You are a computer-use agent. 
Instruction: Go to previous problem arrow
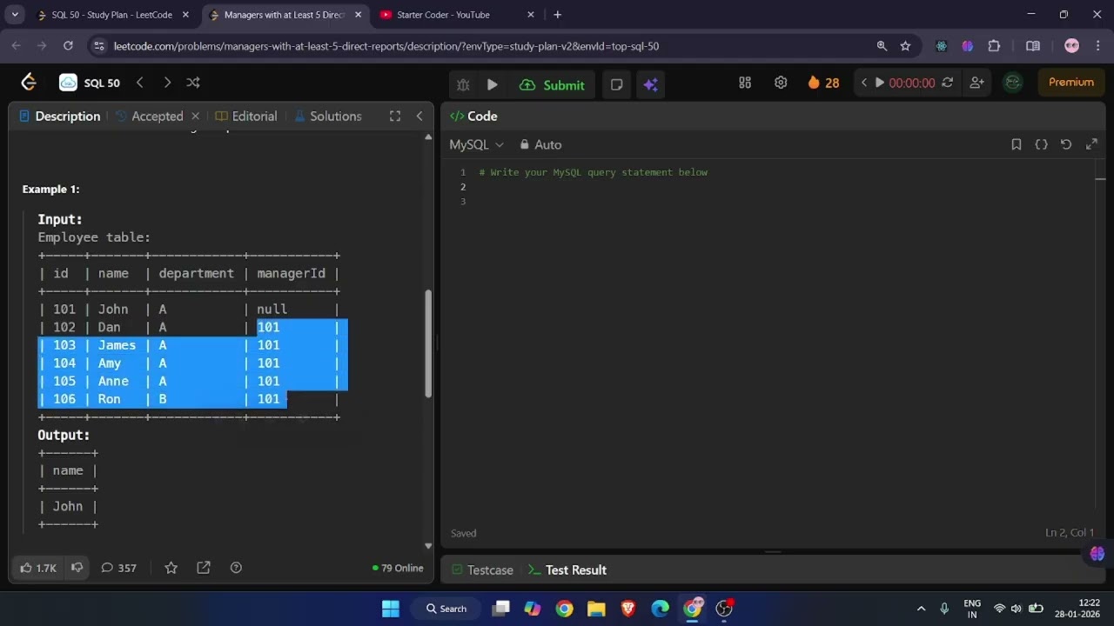tap(140, 83)
